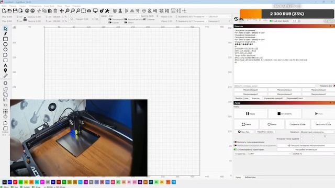335x188 pixels.
Task: Click 'Go to Origin' button
Action: [265, 132]
